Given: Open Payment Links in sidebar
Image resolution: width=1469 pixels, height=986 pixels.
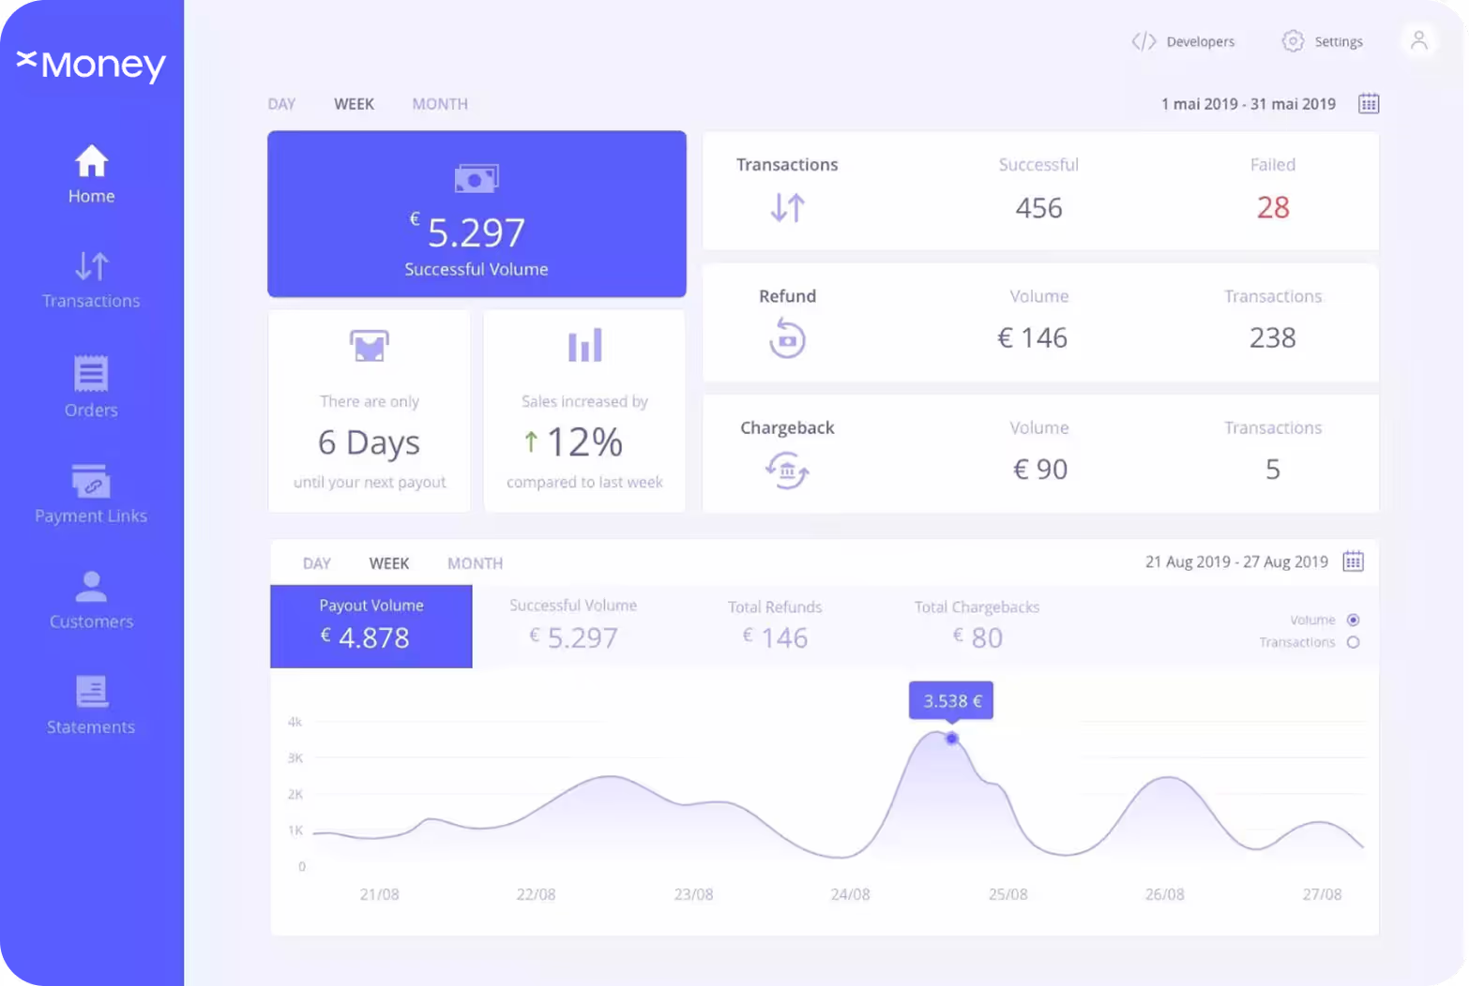Looking at the screenshot, I should tap(91, 494).
